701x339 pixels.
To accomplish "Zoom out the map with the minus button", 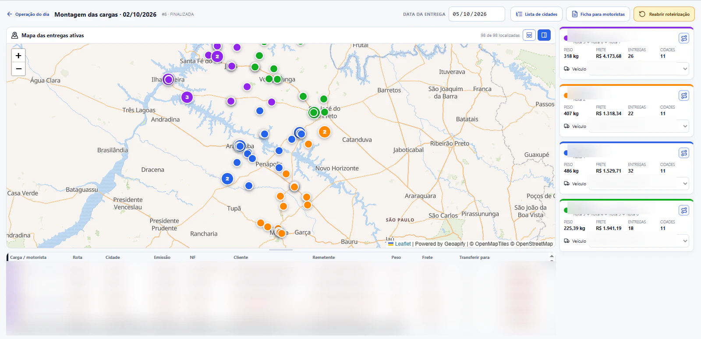I will [18, 69].
